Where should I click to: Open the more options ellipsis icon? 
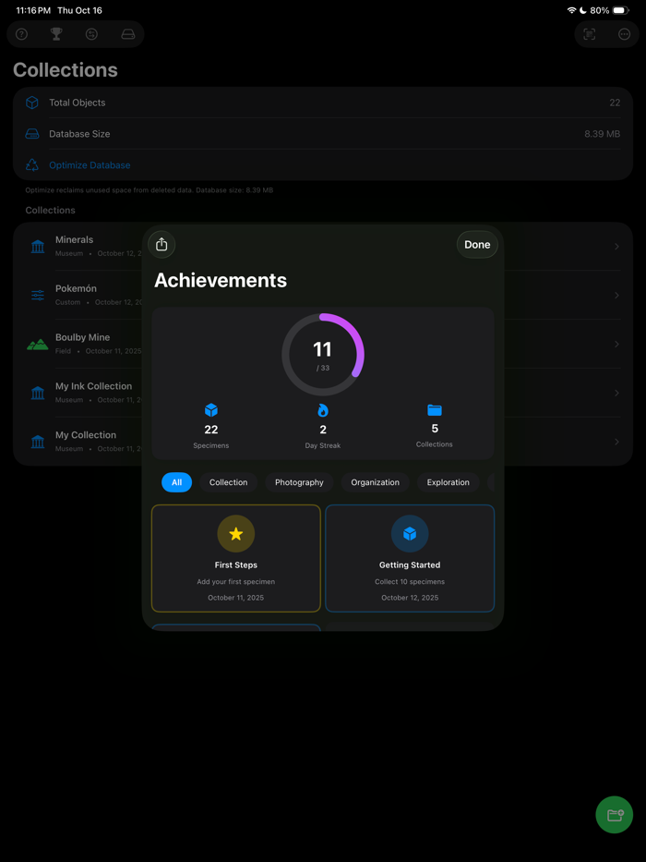point(625,34)
